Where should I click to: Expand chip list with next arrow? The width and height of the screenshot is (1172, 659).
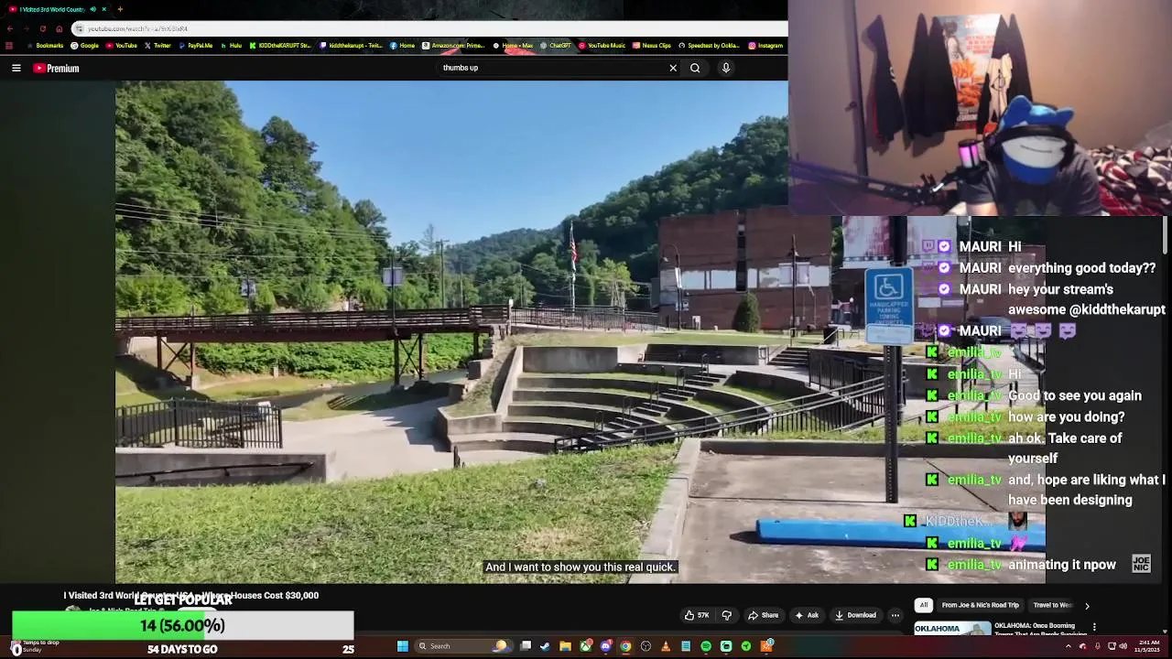(1087, 605)
